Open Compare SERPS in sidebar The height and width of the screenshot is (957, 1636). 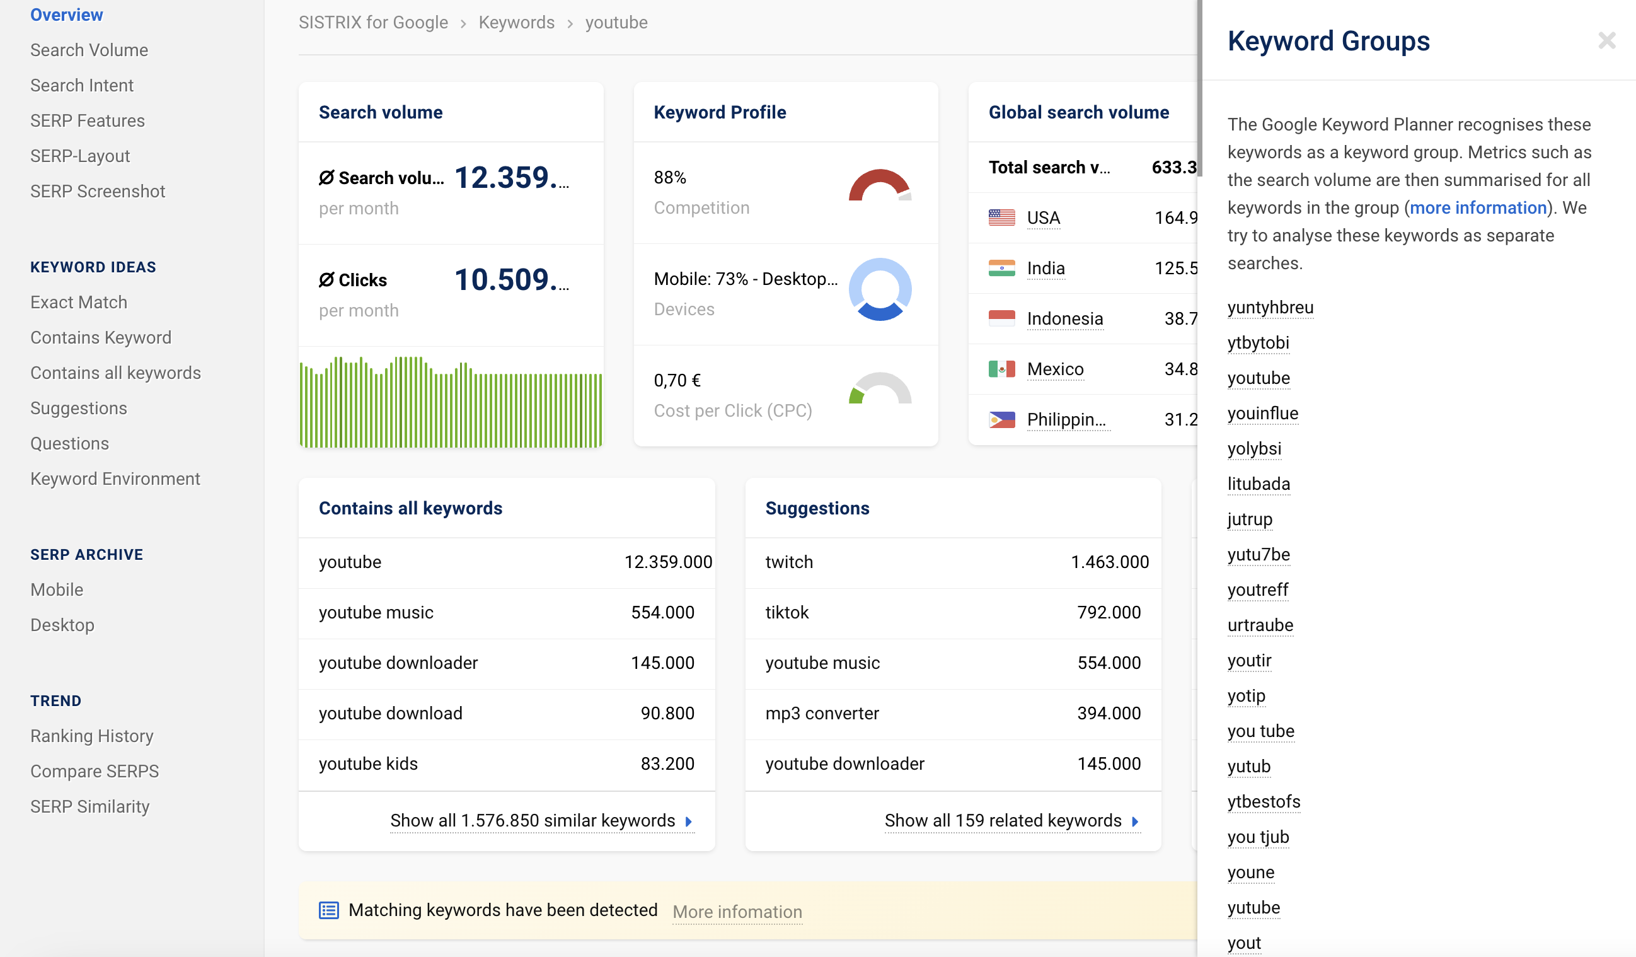tap(94, 771)
